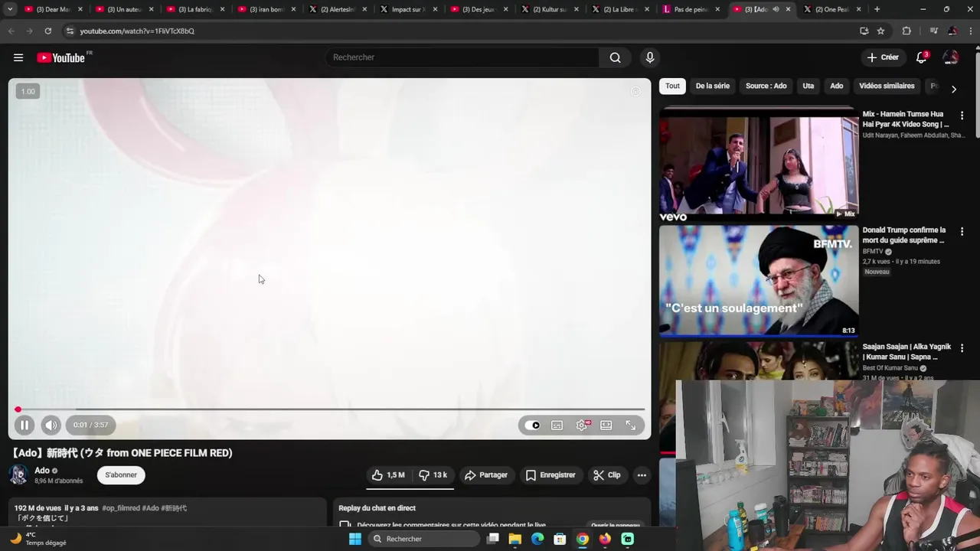
Task: Click install app icon in address bar
Action: coord(864,31)
